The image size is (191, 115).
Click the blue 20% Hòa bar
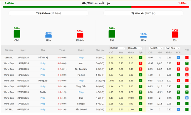[48, 36]
